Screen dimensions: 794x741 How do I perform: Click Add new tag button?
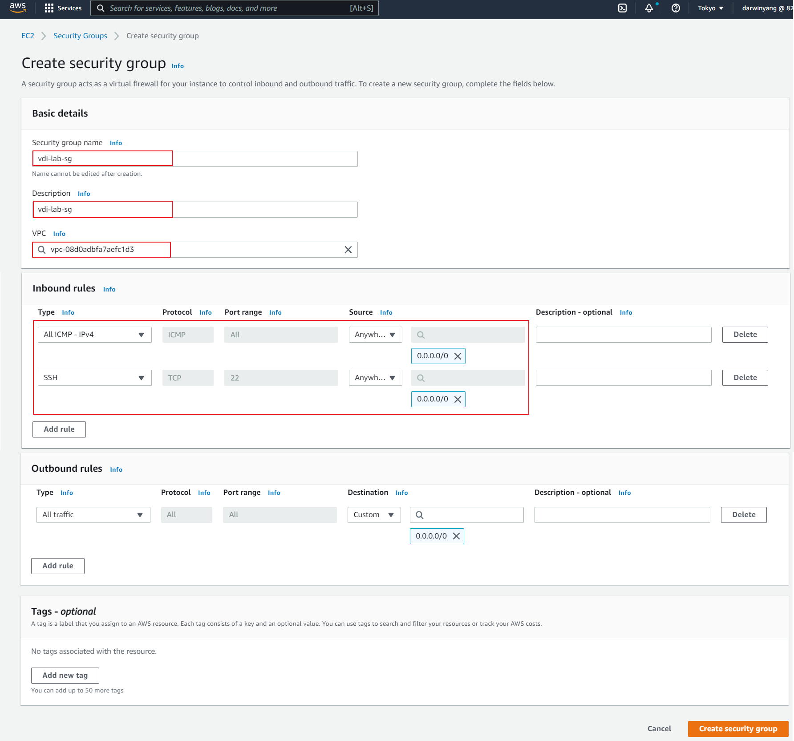(65, 675)
